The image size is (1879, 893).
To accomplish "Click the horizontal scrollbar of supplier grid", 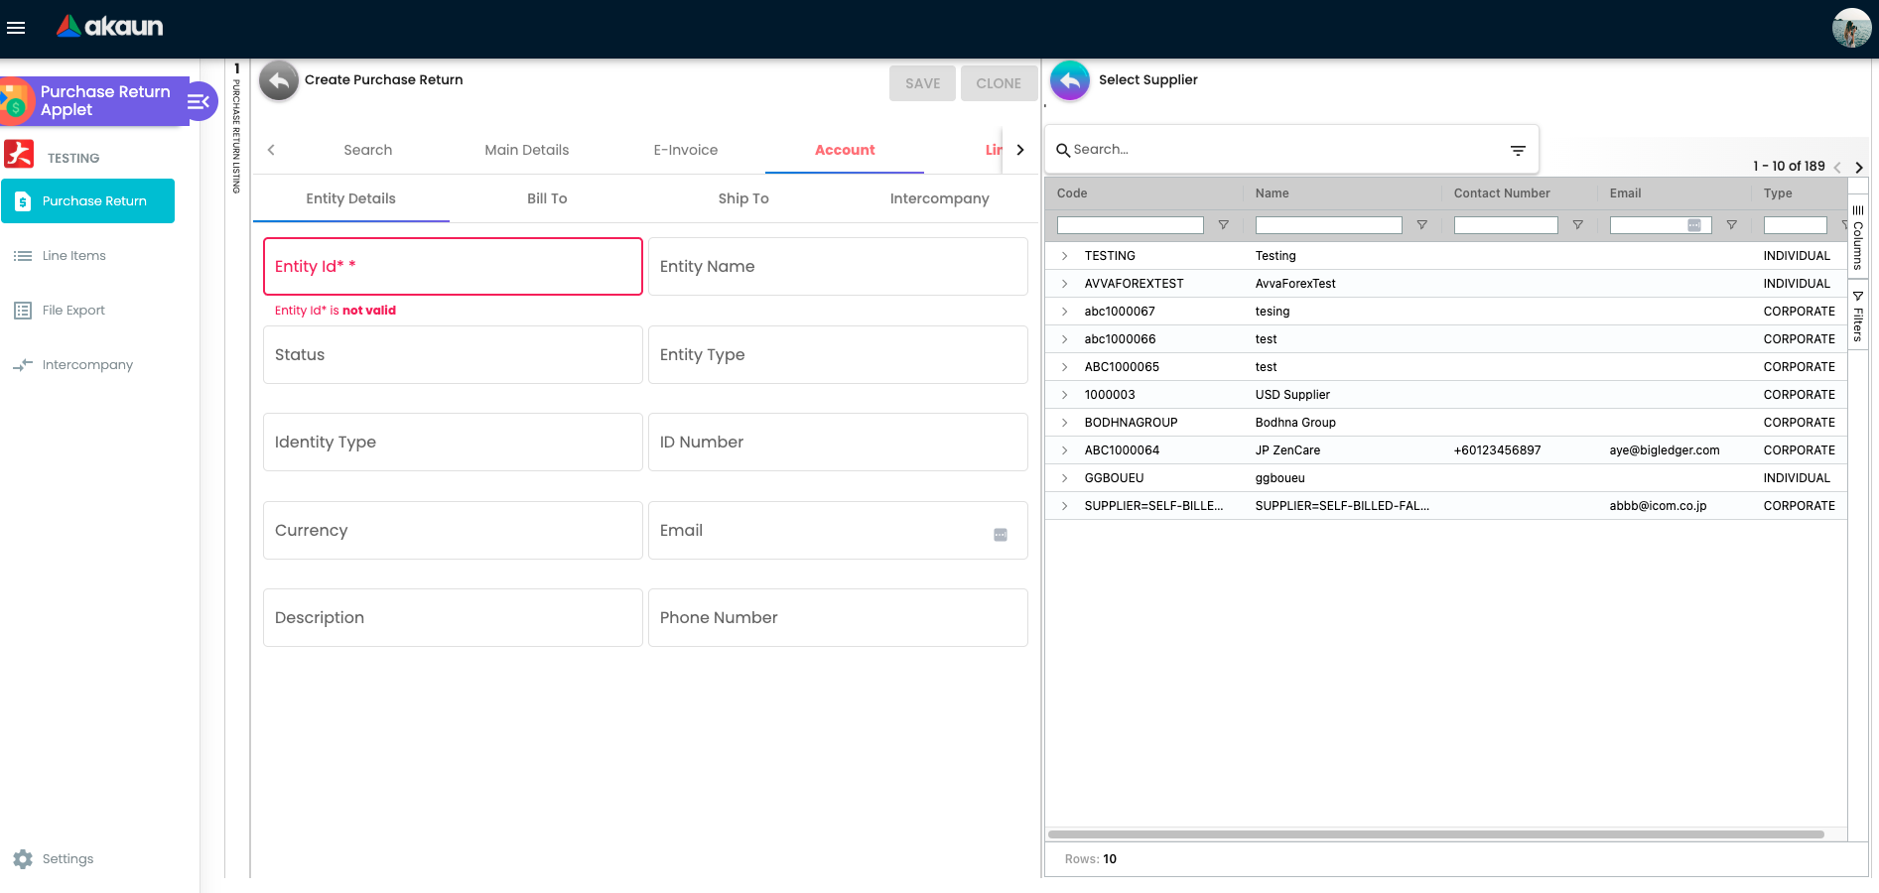I will [1436, 834].
